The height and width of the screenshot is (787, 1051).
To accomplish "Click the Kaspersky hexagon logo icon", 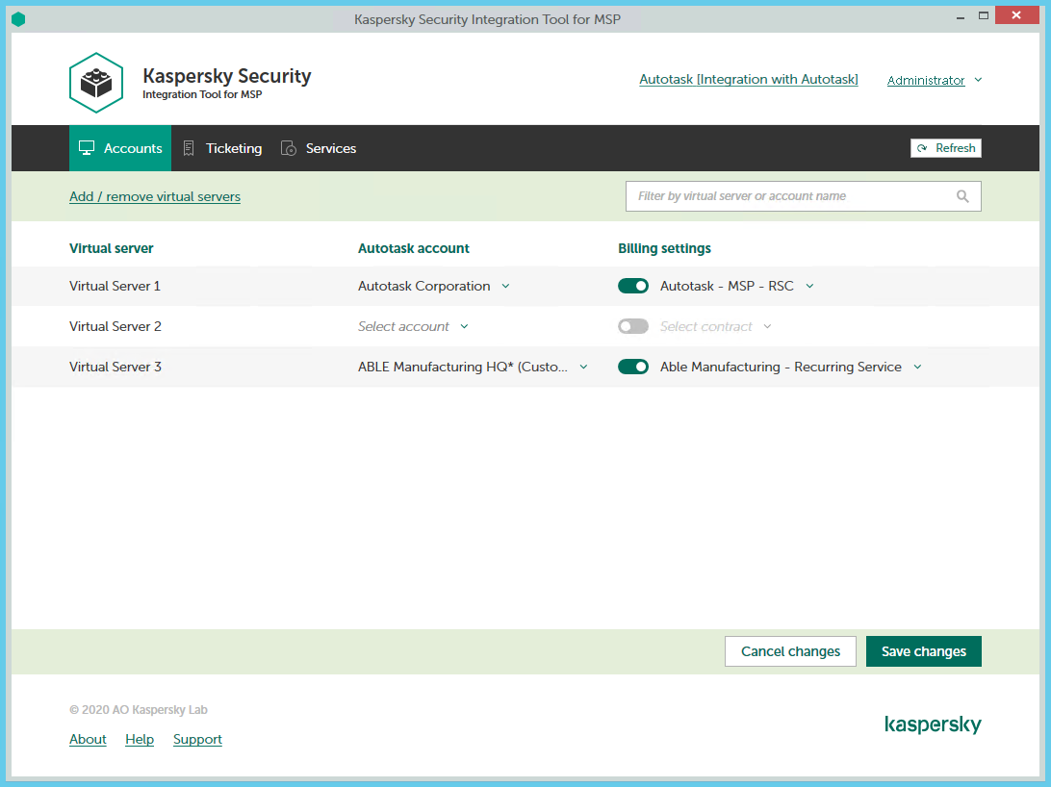I will (96, 83).
